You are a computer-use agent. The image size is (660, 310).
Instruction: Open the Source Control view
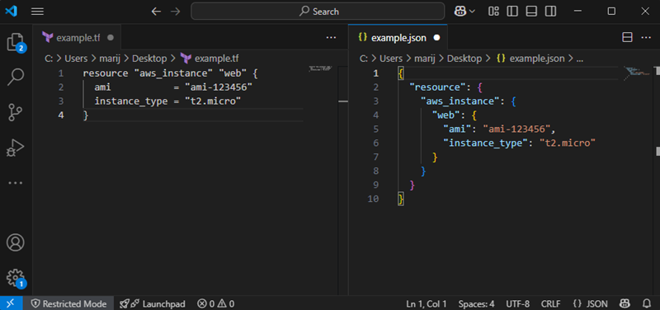(x=16, y=112)
